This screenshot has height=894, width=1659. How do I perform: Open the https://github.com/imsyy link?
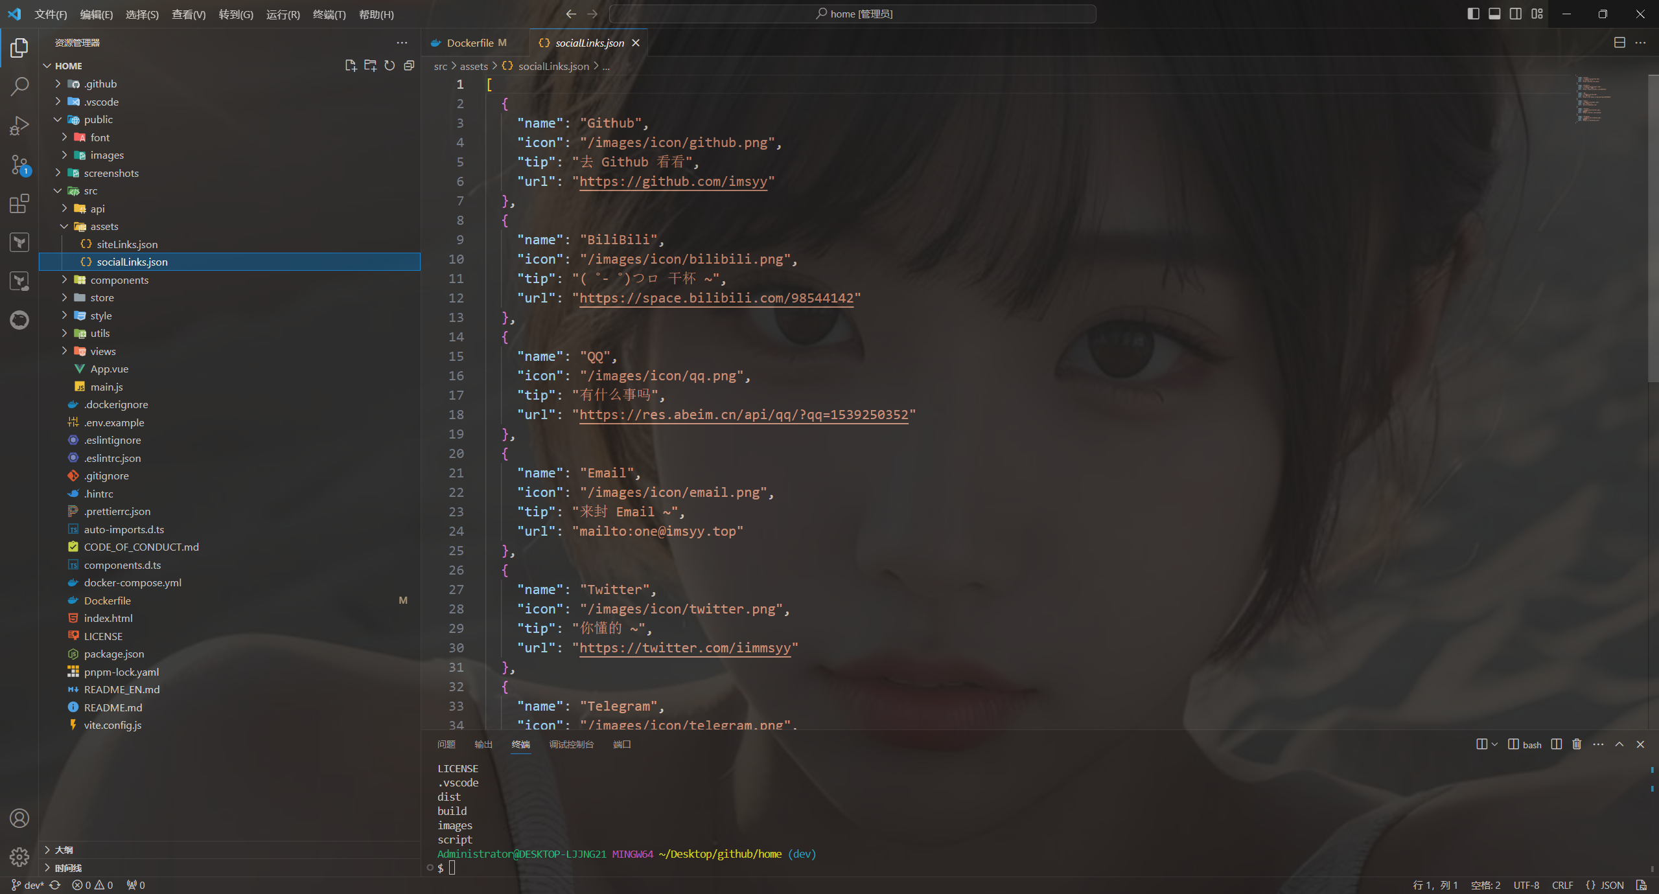[673, 181]
